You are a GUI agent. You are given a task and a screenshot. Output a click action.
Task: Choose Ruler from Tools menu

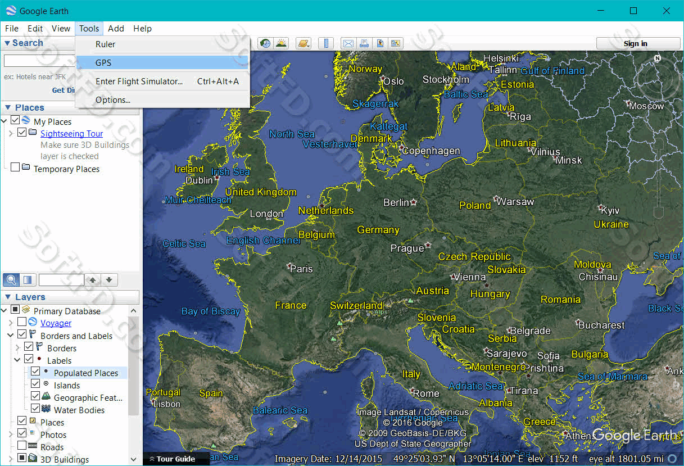(x=162, y=44)
